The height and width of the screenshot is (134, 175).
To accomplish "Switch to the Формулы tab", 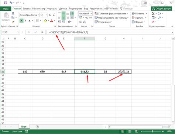I will pos(52,9).
